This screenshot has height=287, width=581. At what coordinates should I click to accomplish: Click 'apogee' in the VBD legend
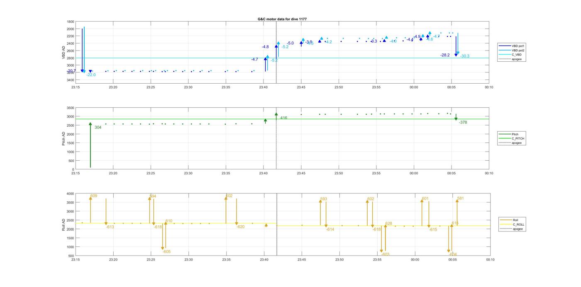click(511, 59)
